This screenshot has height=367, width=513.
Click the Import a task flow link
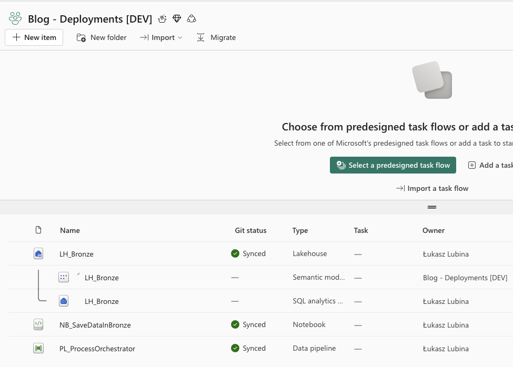point(432,188)
